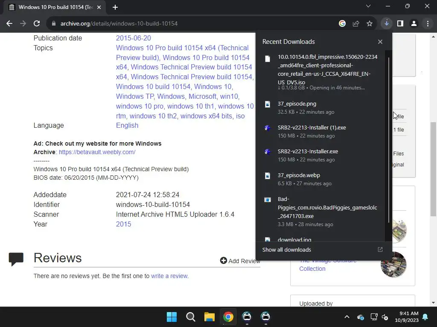Click the sidebar collection thumbnail image

[x=393, y=265]
